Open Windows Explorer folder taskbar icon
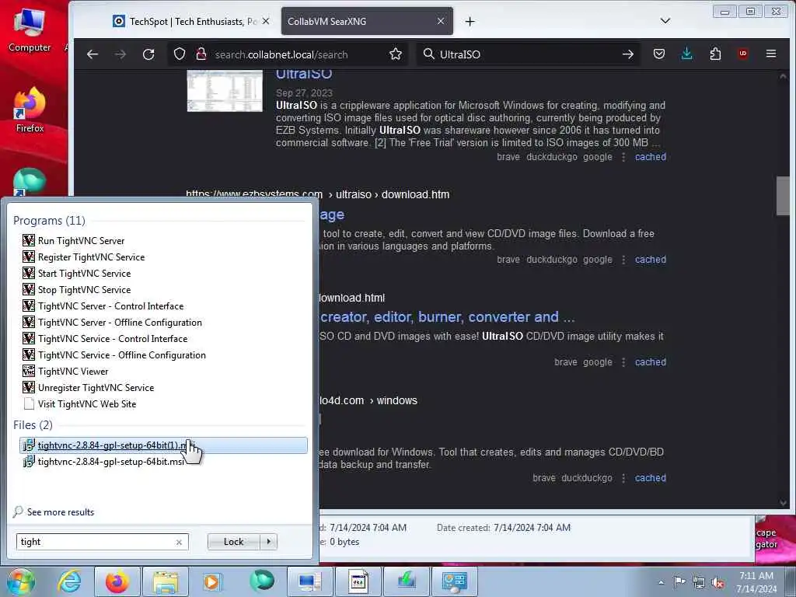 pyautogui.click(x=166, y=581)
